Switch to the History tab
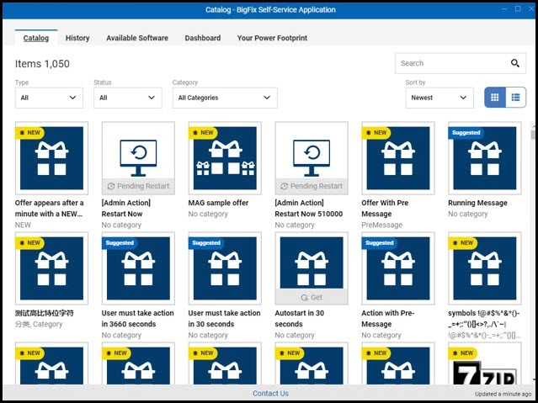This screenshot has width=538, height=403. click(77, 38)
